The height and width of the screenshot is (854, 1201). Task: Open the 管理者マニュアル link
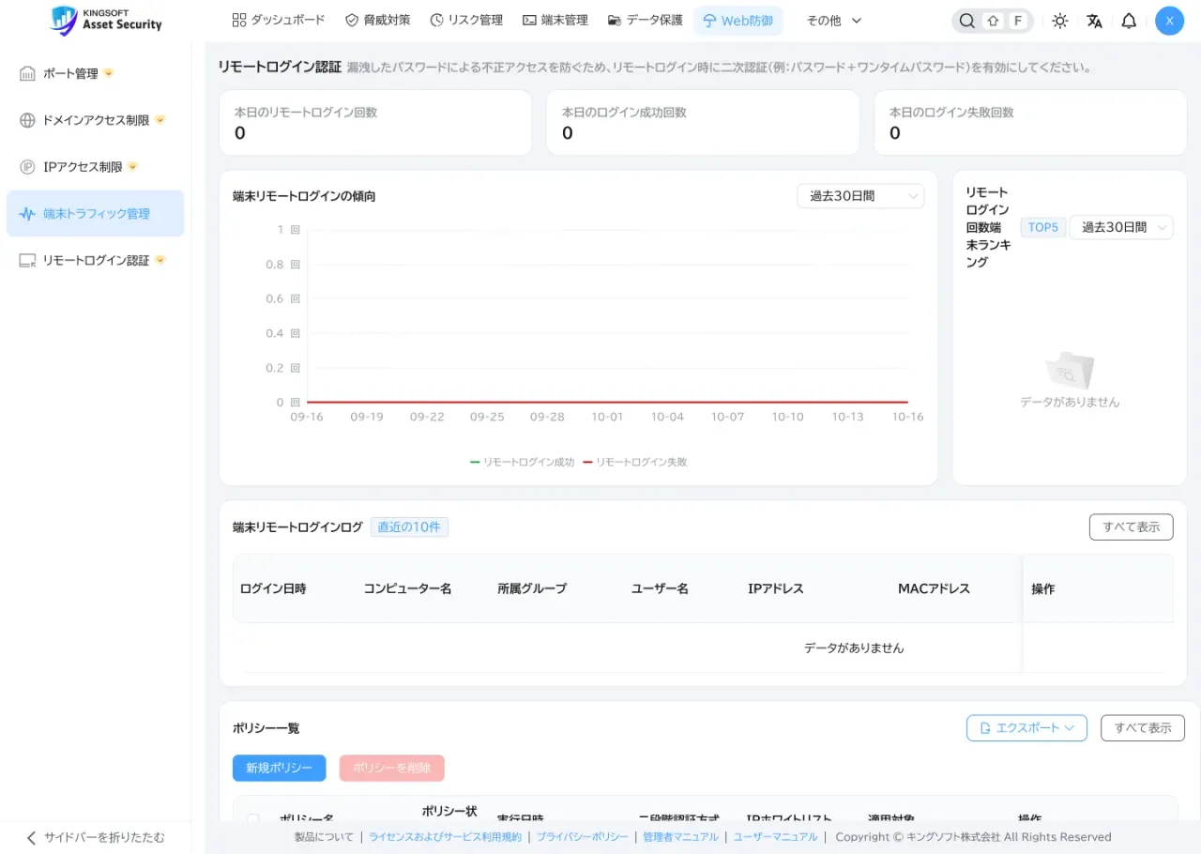[681, 837]
